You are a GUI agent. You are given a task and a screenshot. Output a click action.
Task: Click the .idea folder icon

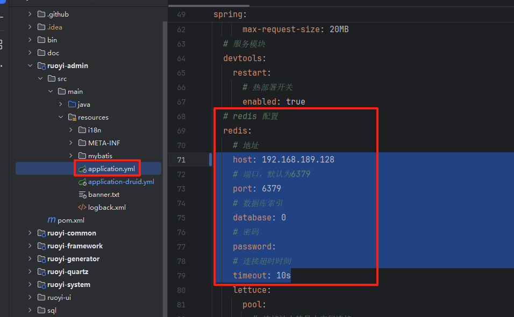click(41, 27)
